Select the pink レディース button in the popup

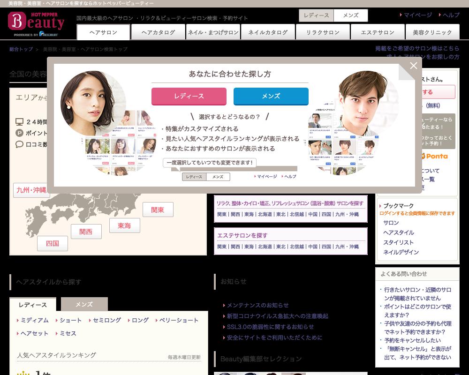point(189,96)
